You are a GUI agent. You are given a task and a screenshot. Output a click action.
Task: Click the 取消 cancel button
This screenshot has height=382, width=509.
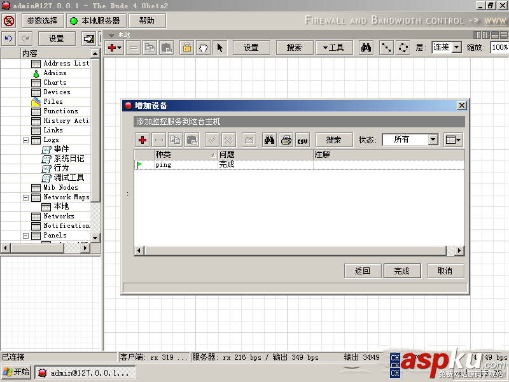[x=445, y=271]
